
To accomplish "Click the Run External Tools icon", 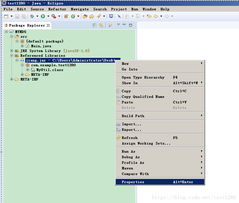I will click(x=54, y=16).
